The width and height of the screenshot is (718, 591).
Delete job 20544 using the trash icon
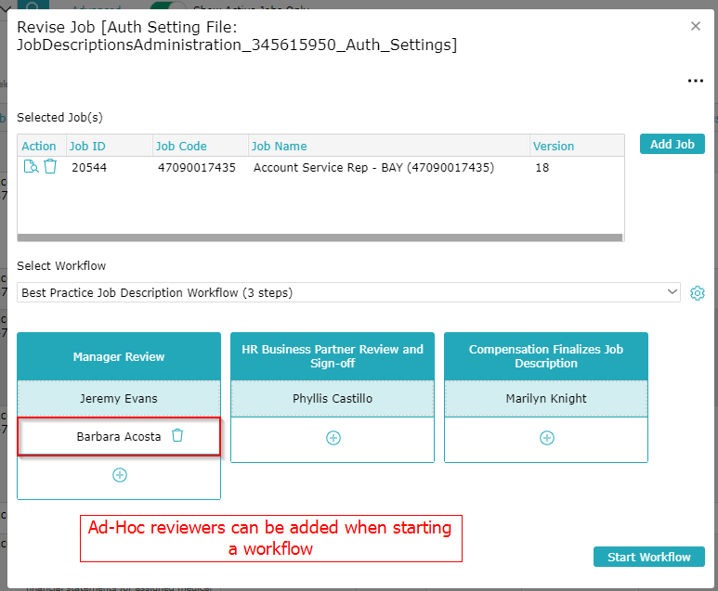coord(50,167)
